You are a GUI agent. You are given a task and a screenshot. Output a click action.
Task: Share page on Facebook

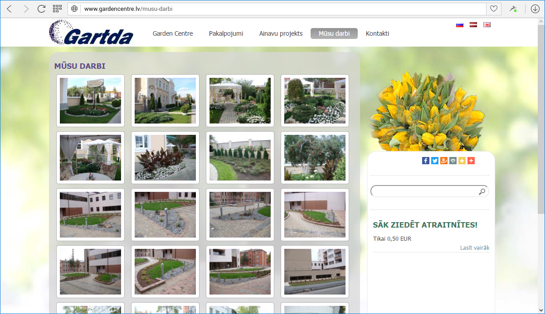pos(426,161)
